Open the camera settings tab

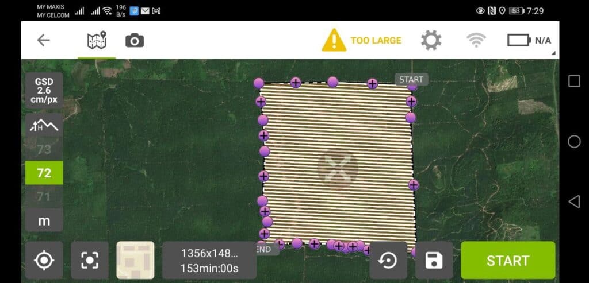click(x=135, y=41)
